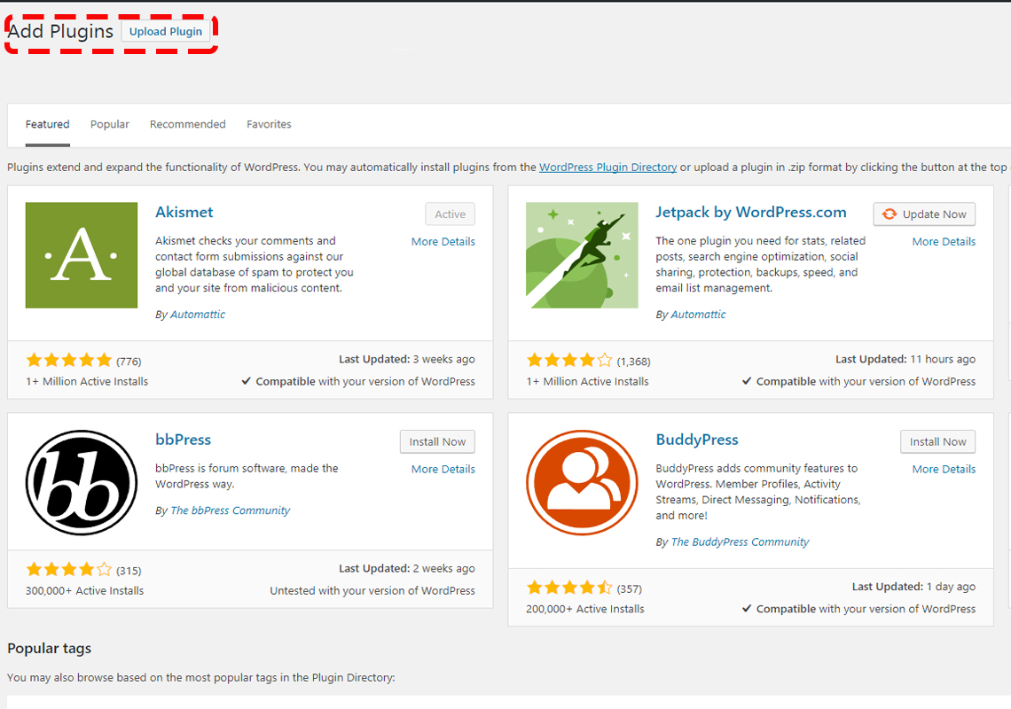Click the browse by popular tags sentence
The height and width of the screenshot is (709, 1011).
[201, 678]
